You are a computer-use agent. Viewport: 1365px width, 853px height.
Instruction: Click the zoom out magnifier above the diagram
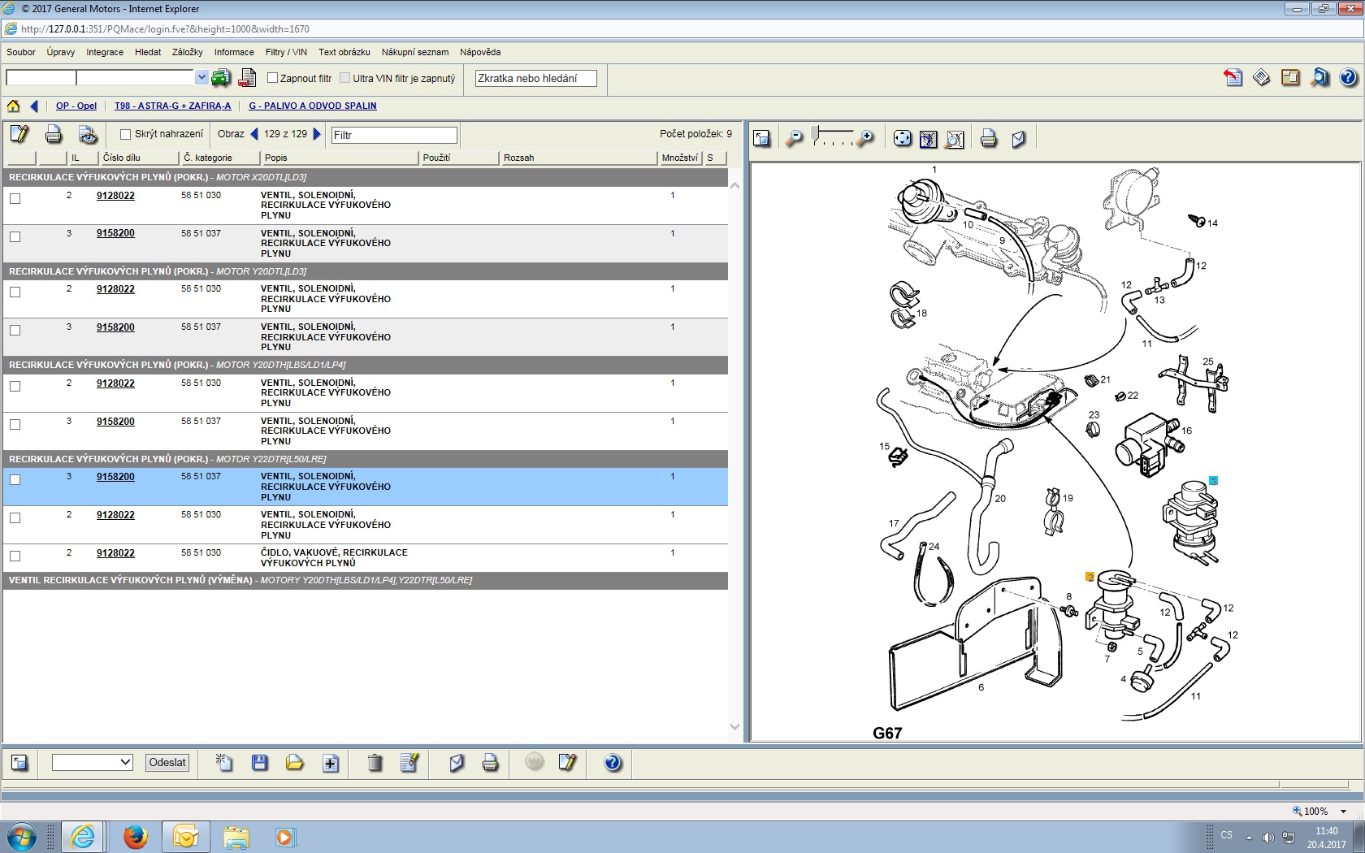pyautogui.click(x=794, y=138)
